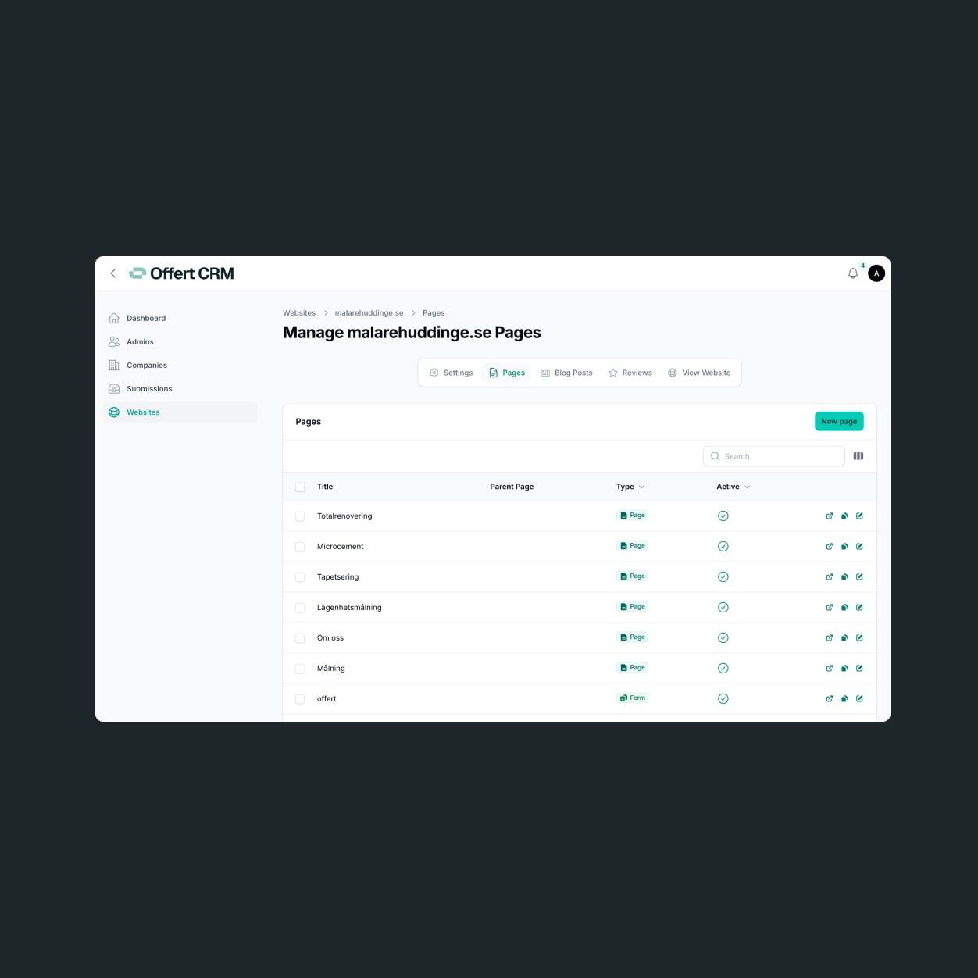Screen dimensions: 978x978
Task: Click inside the Search field
Action: 773,455
